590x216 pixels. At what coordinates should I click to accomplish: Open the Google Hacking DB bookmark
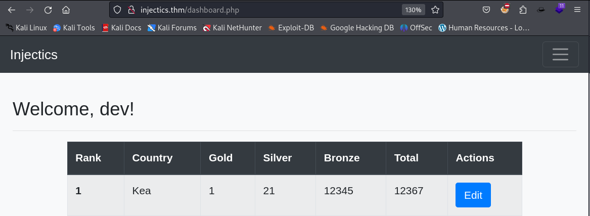tap(357, 27)
